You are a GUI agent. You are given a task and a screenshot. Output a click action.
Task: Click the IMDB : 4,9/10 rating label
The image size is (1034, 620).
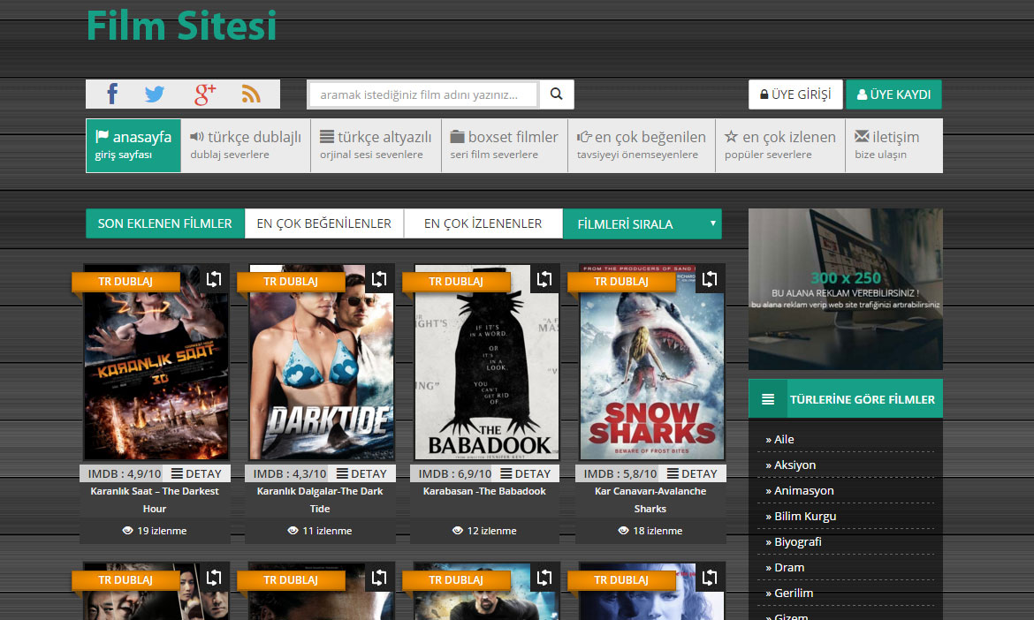pyautogui.click(x=125, y=473)
